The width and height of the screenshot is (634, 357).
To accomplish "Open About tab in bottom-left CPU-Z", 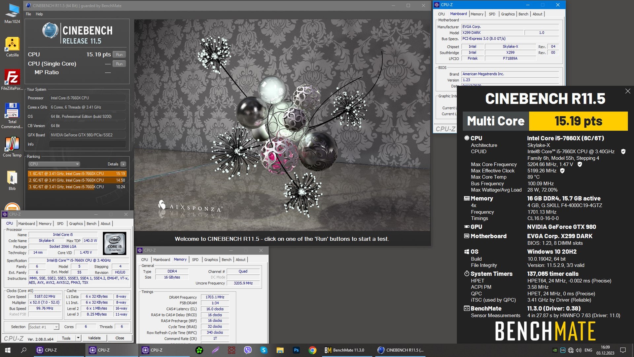I will click(x=105, y=223).
